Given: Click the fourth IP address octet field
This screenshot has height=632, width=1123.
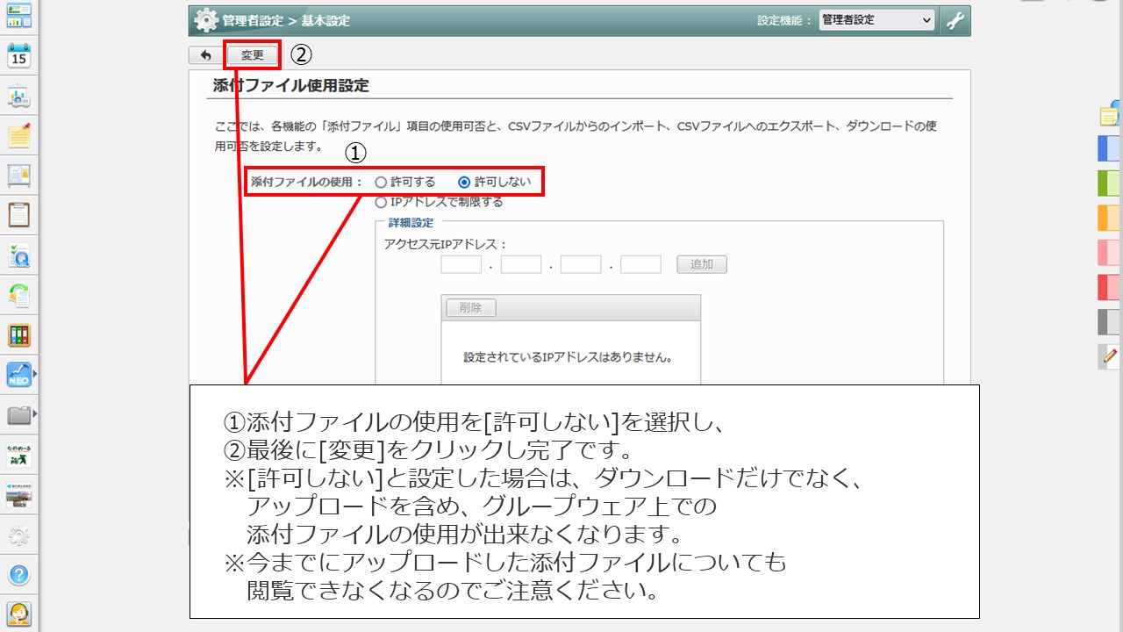Looking at the screenshot, I should tap(640, 264).
